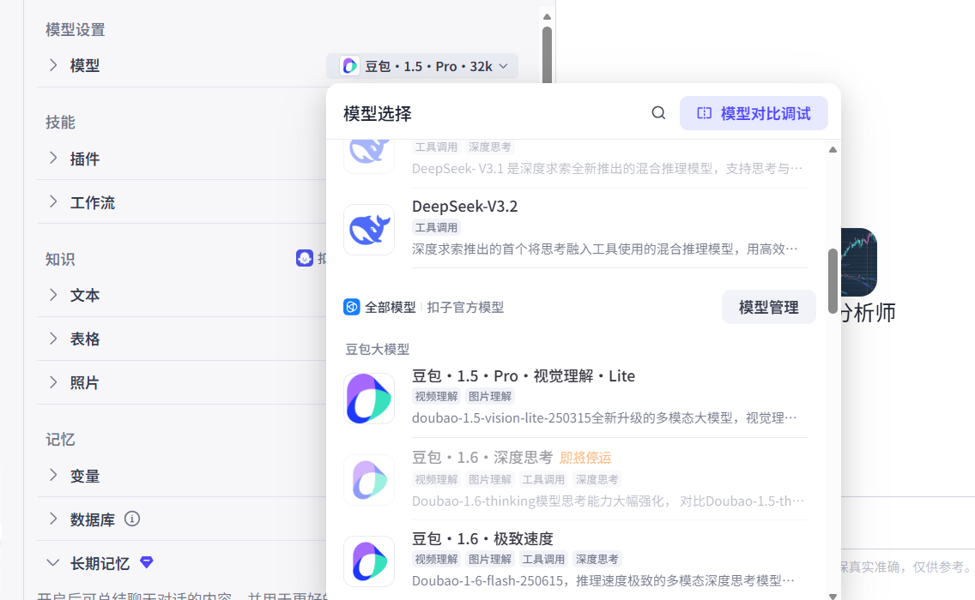Click the 豆包 logo in the model dropdown
Image resolution: width=975 pixels, height=600 pixels.
pos(349,66)
